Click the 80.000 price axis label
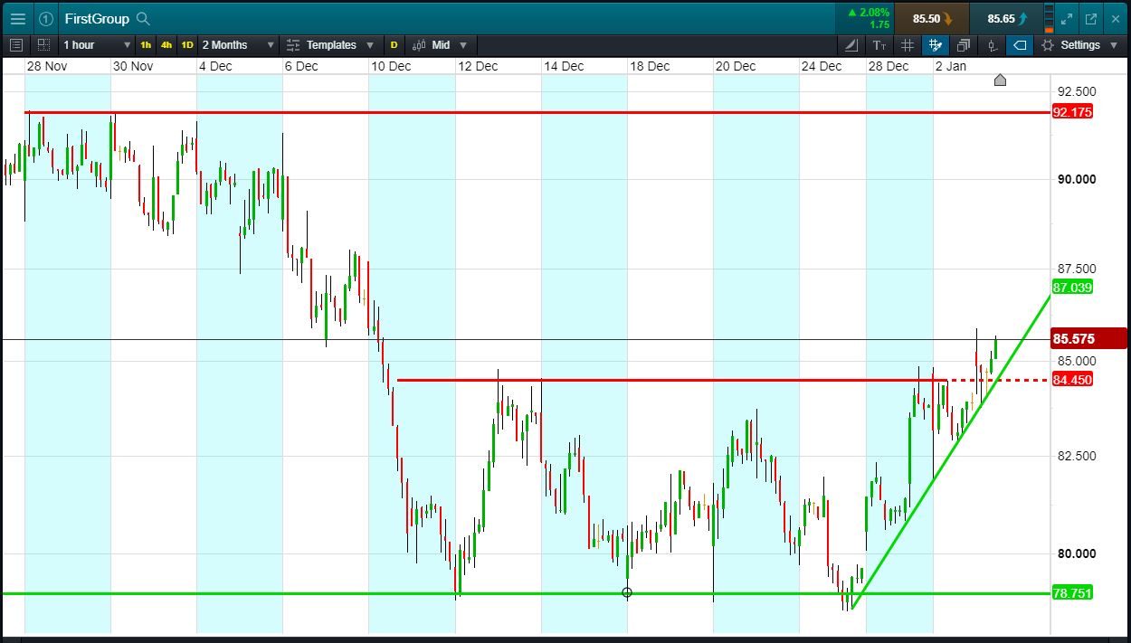Image resolution: width=1131 pixels, height=643 pixels. 1077,554
